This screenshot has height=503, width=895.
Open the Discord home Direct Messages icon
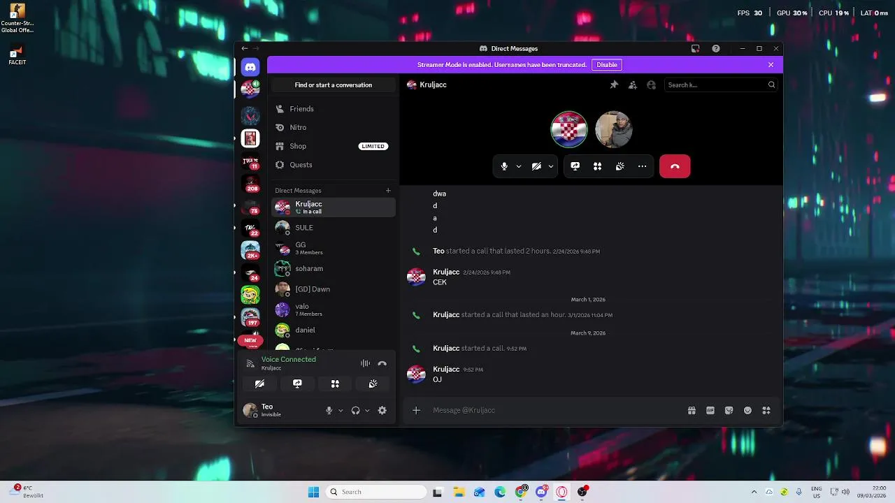pyautogui.click(x=250, y=67)
